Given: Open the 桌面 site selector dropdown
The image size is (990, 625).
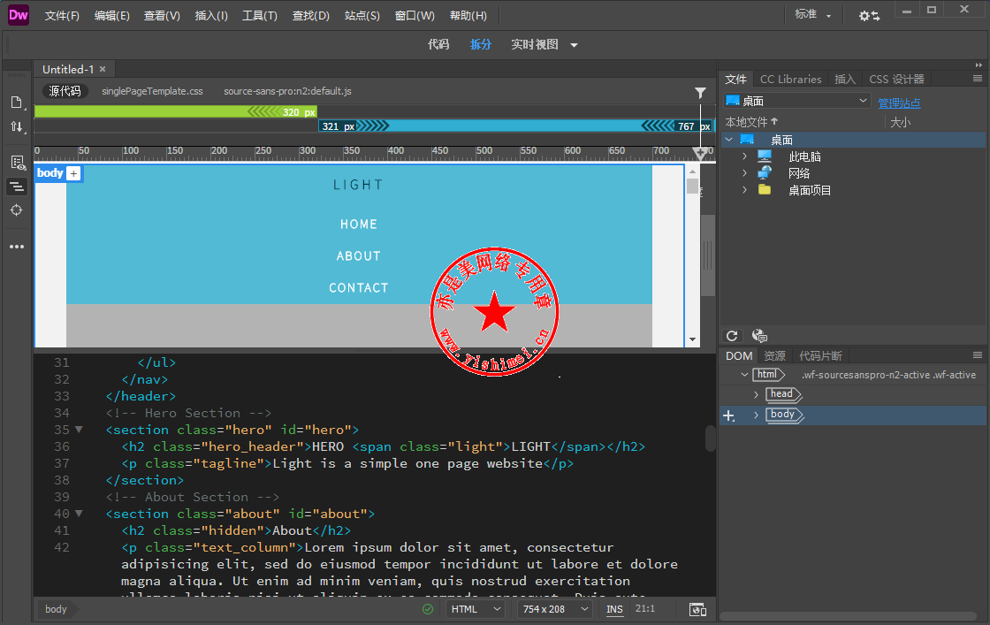Looking at the screenshot, I should point(796,101).
